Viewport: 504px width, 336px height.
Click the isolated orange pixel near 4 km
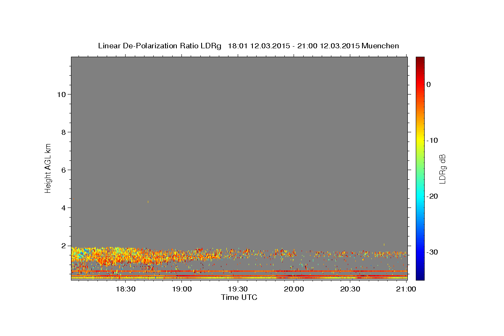148,202
